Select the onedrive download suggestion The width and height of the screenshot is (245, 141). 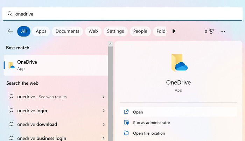coord(56,124)
